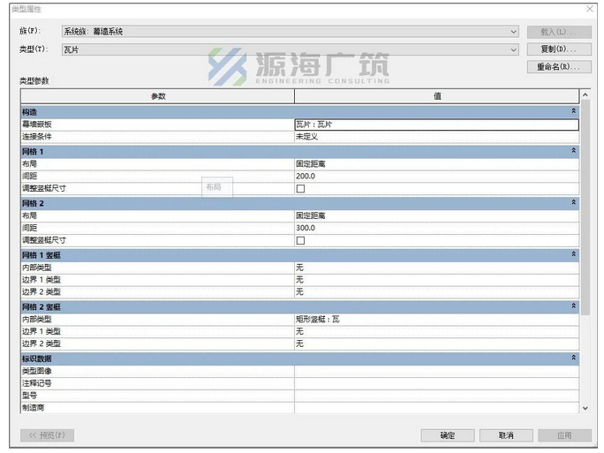Toggle 调整竖梃尺寸 checkbox under 网格 2
This screenshot has height=453, width=604.
(300, 241)
